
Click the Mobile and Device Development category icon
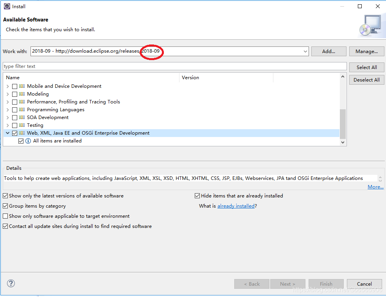22,86
